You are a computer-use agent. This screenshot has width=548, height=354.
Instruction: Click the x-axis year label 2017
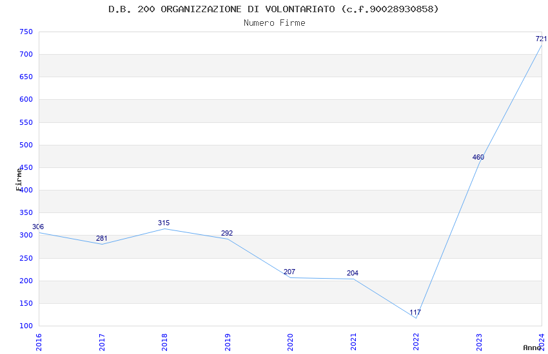pyautogui.click(x=102, y=342)
